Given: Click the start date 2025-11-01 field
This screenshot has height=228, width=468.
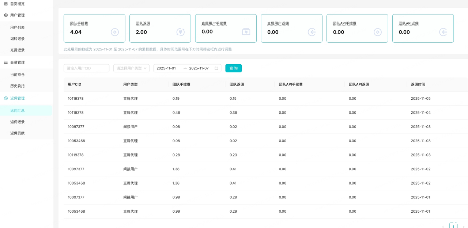Looking at the screenshot, I should (x=167, y=68).
